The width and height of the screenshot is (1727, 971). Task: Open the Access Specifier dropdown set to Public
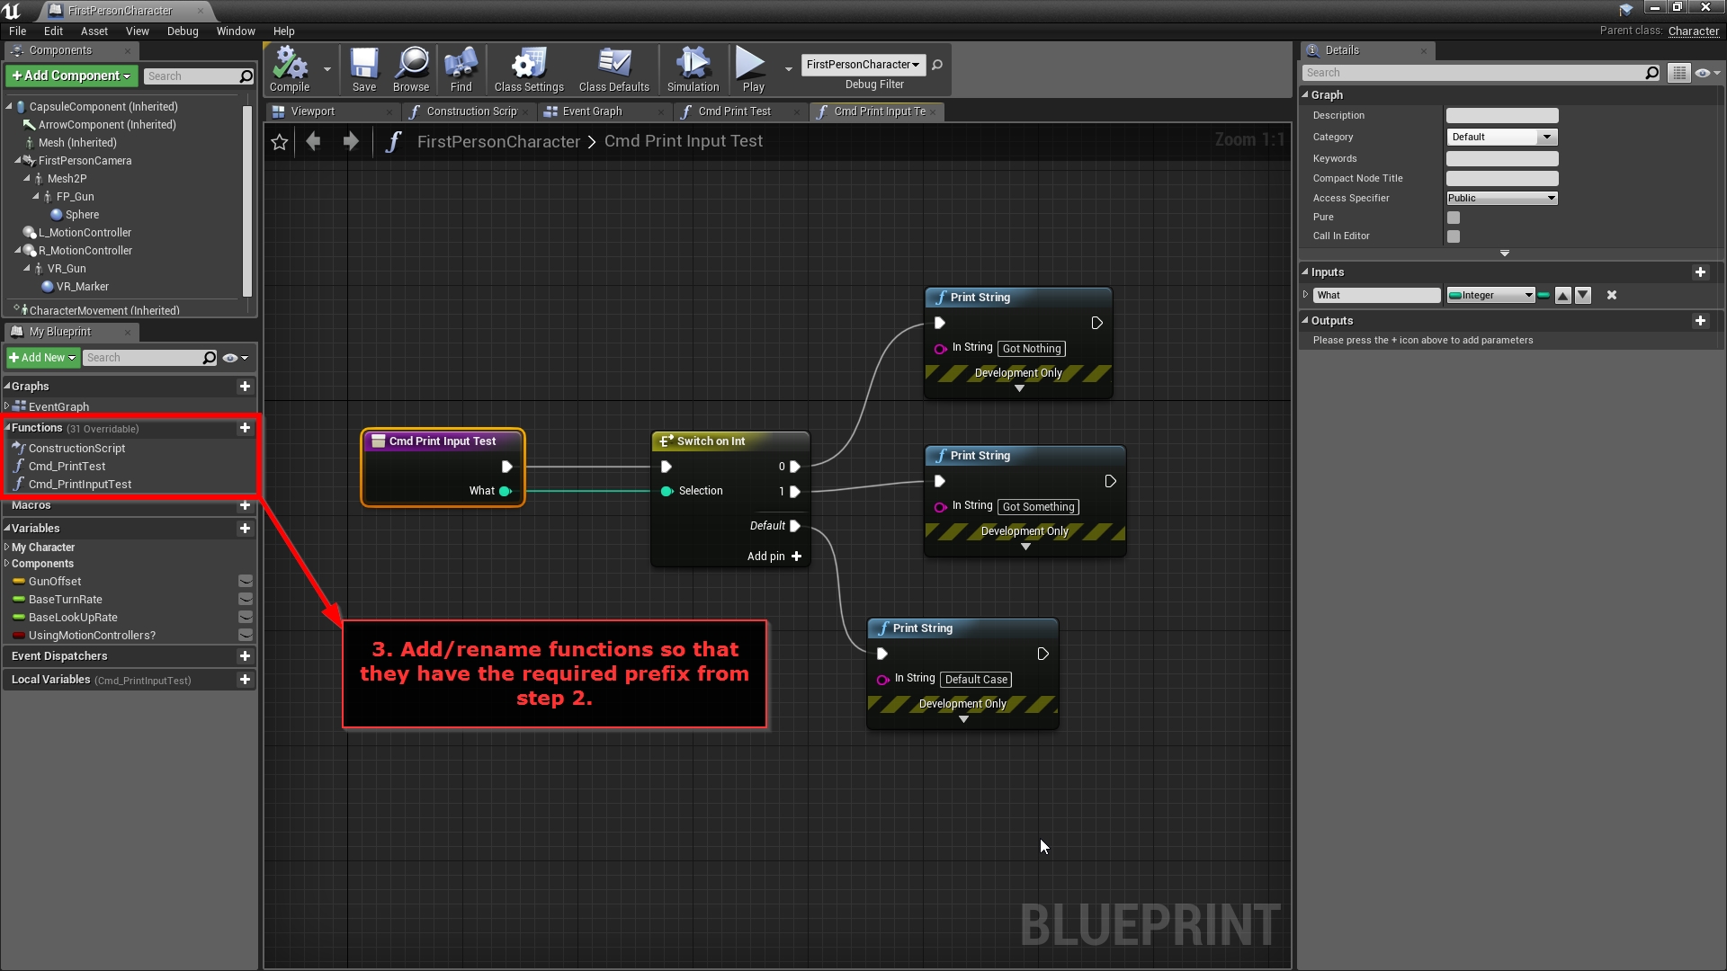coord(1500,198)
